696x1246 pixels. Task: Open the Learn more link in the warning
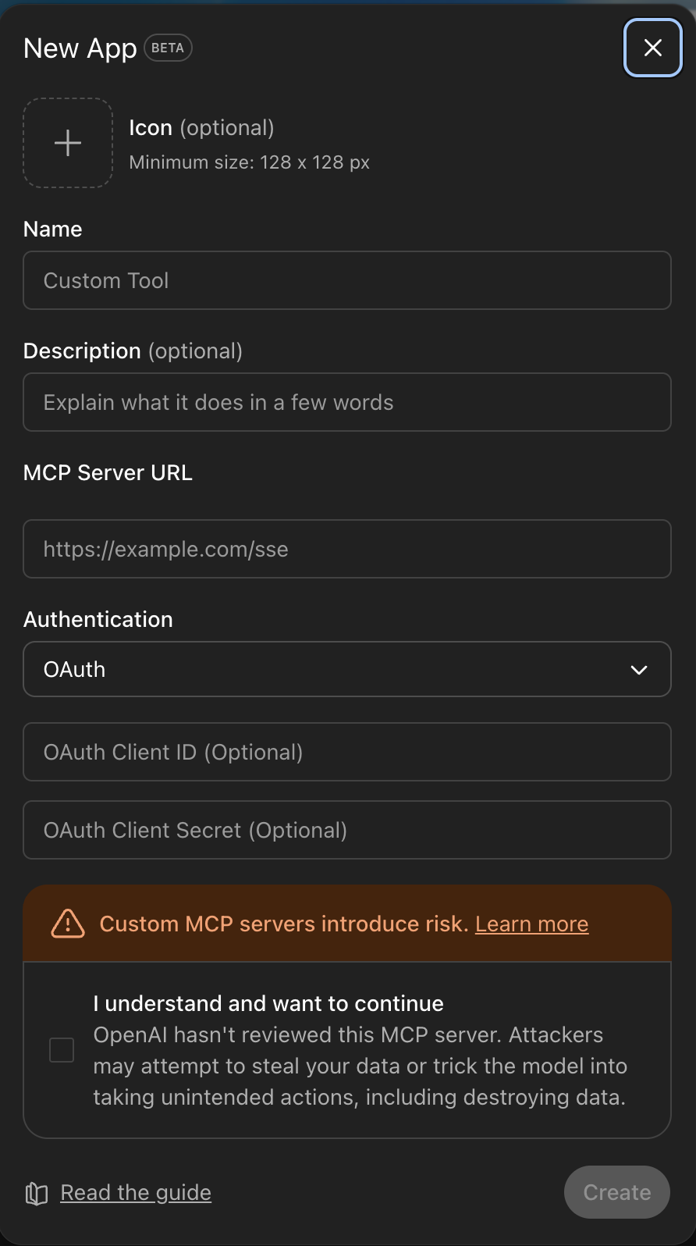pos(531,924)
